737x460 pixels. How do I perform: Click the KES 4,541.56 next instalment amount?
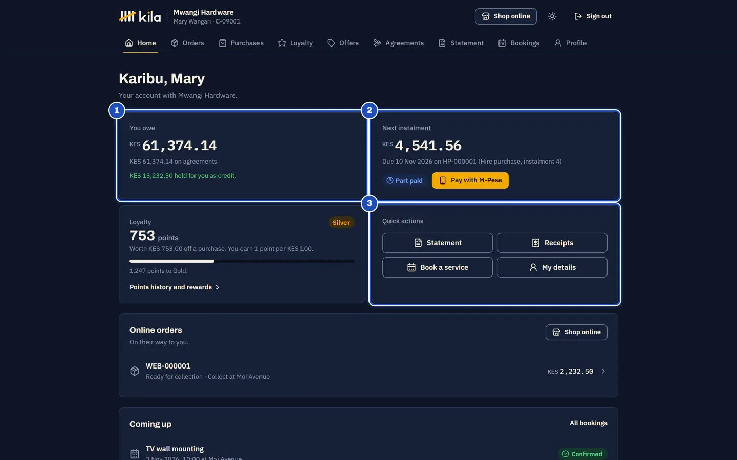click(422, 146)
